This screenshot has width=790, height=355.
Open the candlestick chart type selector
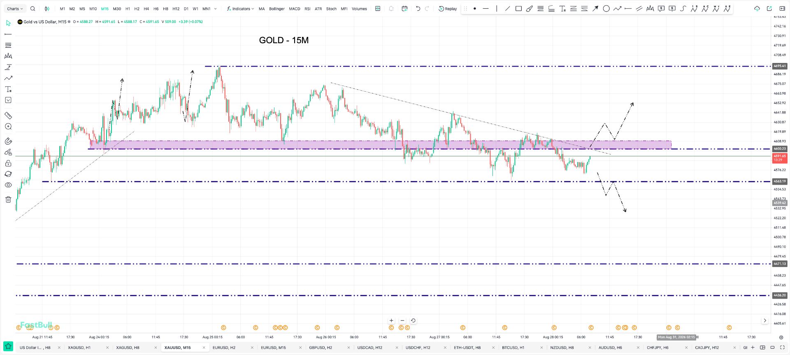47,9
